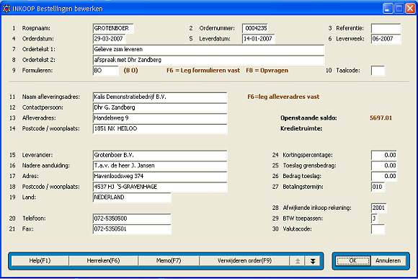The image size is (418, 279).
Task: Open Memo(F7)
Action: [x=169, y=261]
